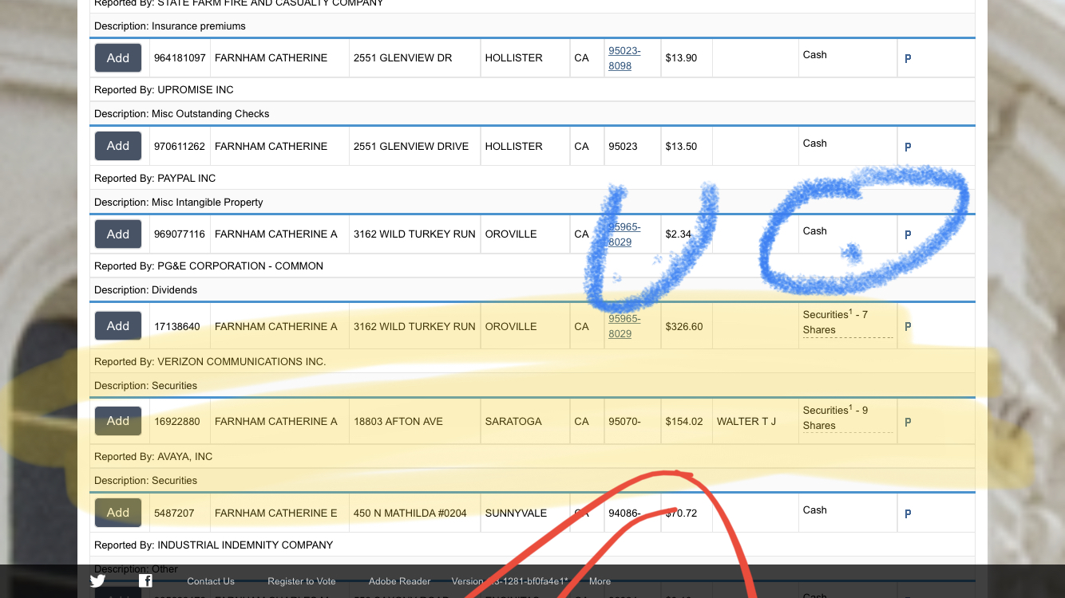Add property 969077116 to the claim
The height and width of the screenshot is (598, 1065).
118,234
